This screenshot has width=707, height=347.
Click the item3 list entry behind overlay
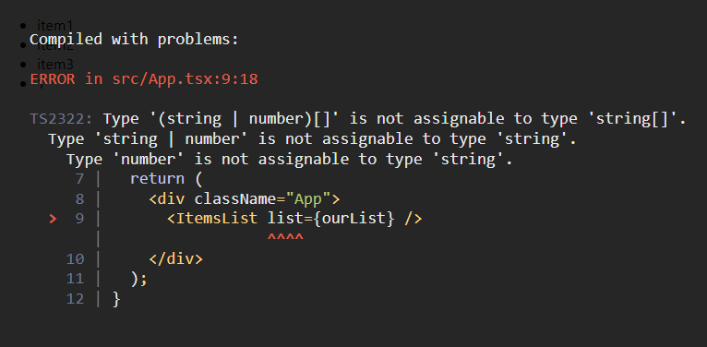click(x=55, y=65)
